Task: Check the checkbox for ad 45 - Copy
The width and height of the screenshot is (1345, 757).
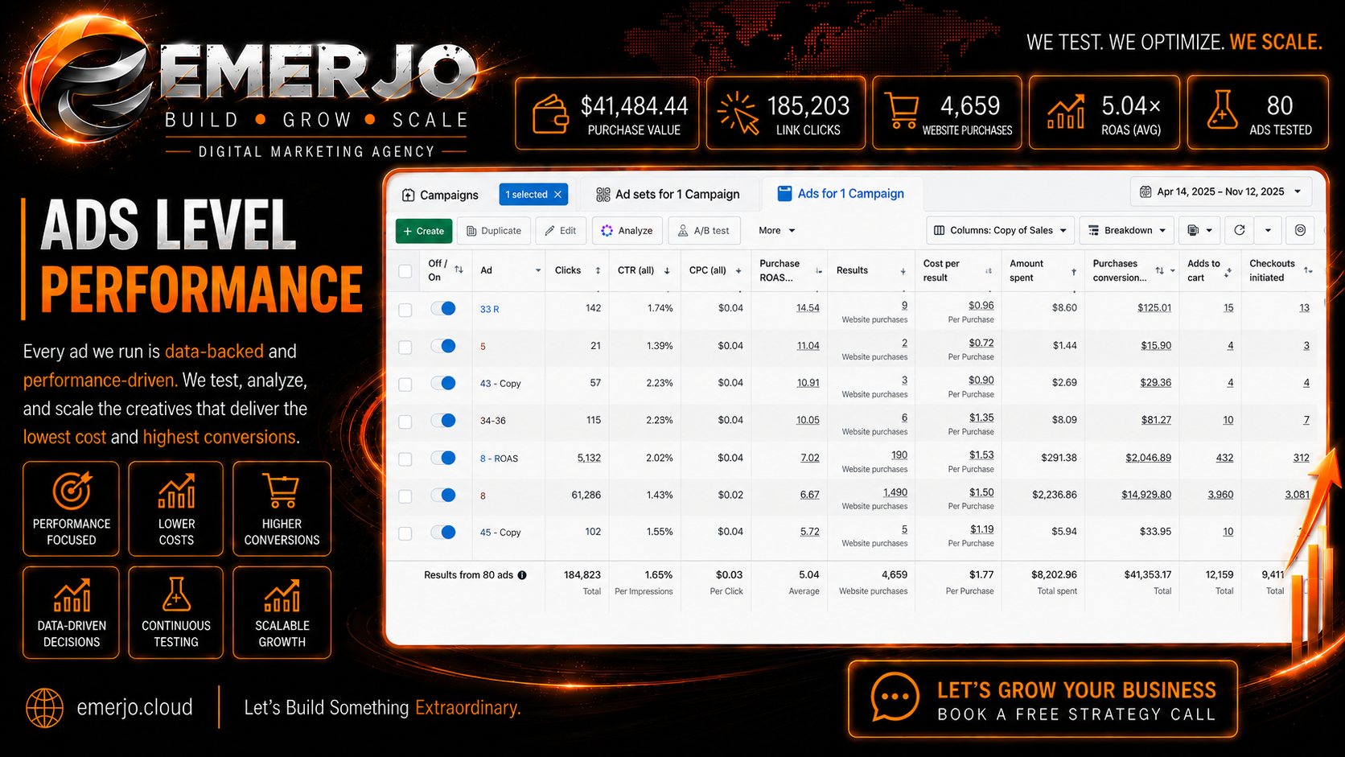Action: [405, 533]
